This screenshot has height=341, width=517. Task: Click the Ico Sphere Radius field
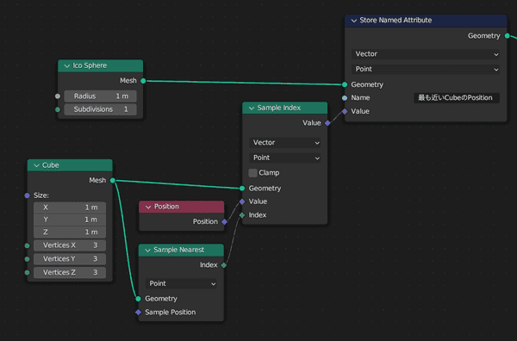click(x=100, y=96)
